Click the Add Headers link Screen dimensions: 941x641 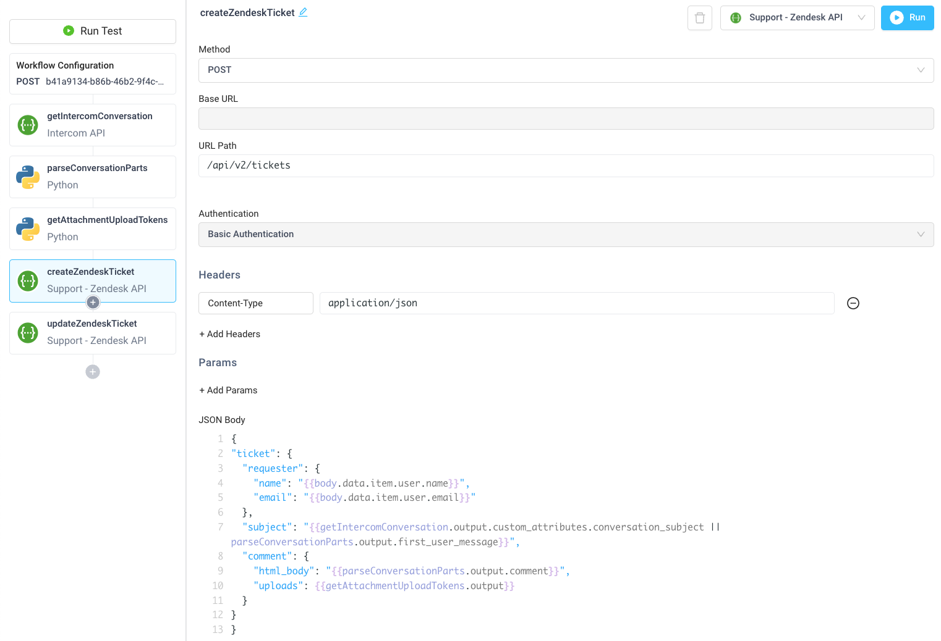coord(229,333)
